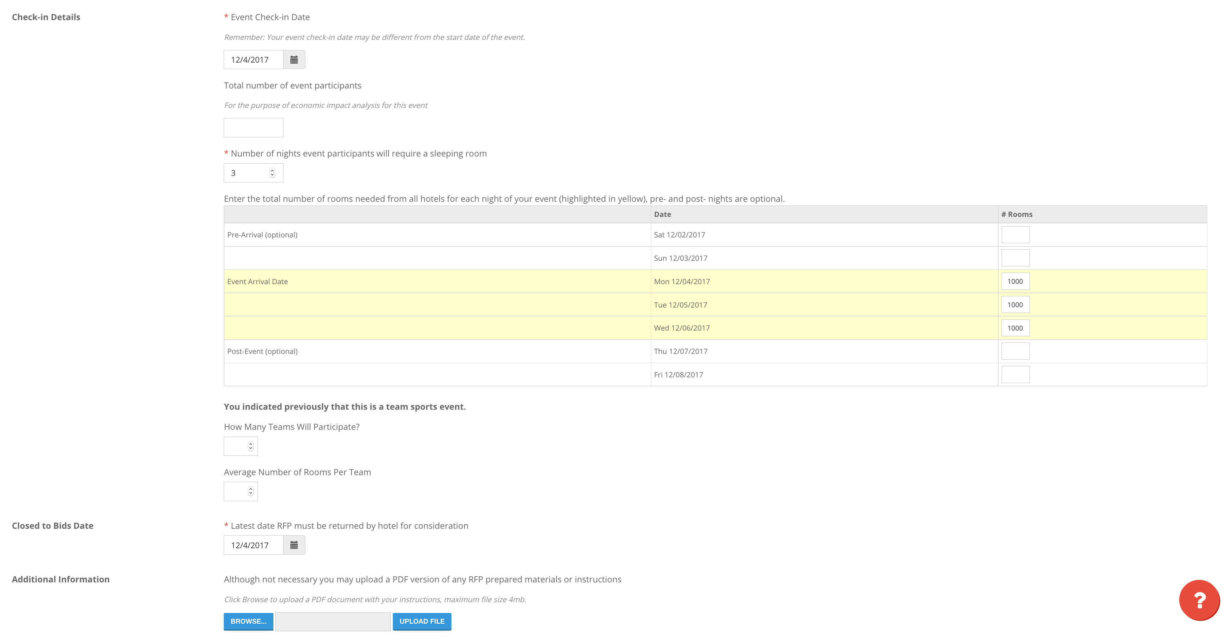Select rooms field for Tue 12/05/2017
The image size is (1226, 641).
point(1015,305)
